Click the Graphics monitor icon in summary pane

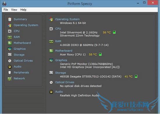pyautogui.click(x=51, y=60)
